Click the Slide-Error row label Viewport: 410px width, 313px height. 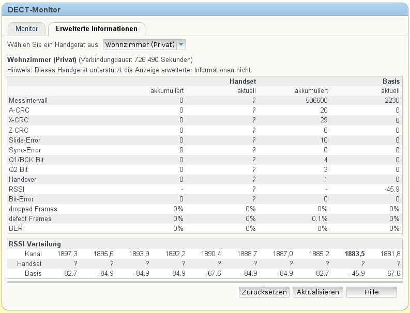click(25, 140)
